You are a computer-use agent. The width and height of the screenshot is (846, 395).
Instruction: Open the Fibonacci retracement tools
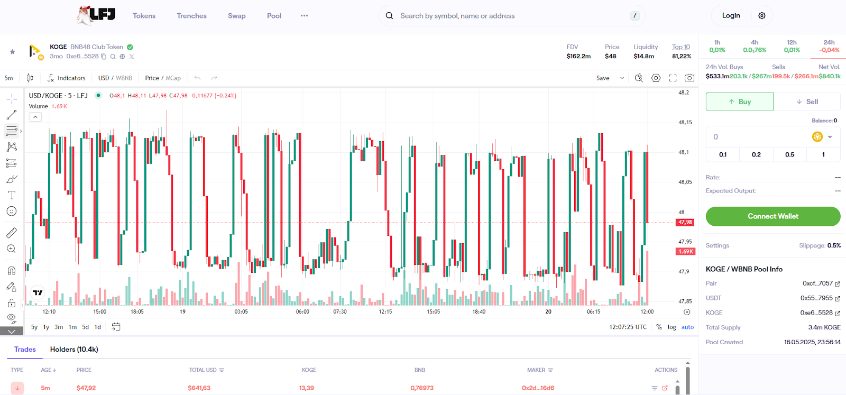(12, 131)
